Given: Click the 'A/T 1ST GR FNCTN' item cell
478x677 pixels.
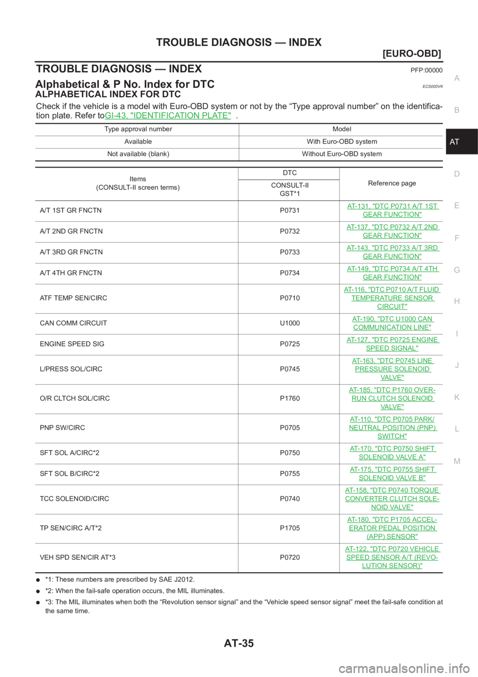Looking at the screenshot, I should [x=136, y=211].
